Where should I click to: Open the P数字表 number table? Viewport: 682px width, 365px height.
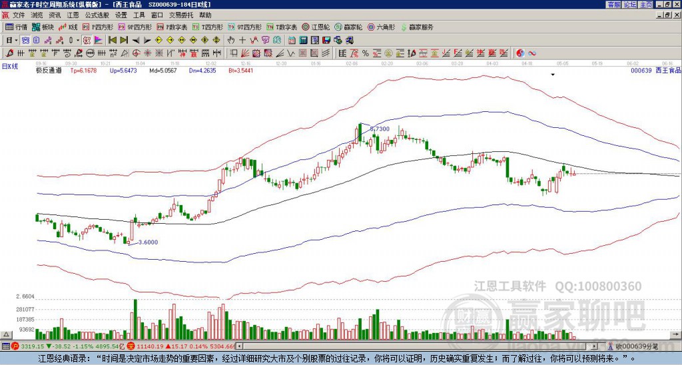coord(172,27)
